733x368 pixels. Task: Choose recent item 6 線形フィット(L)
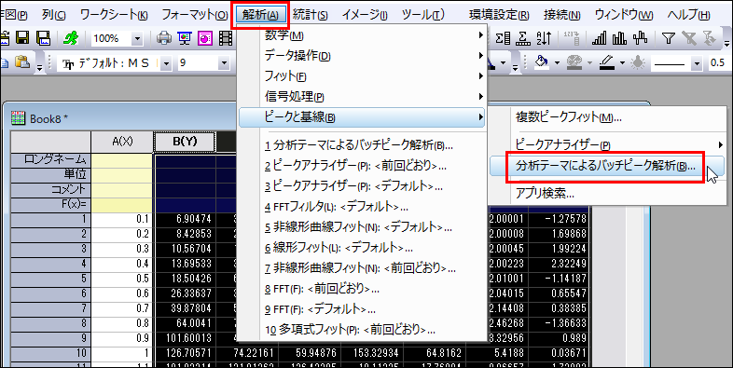(362, 248)
